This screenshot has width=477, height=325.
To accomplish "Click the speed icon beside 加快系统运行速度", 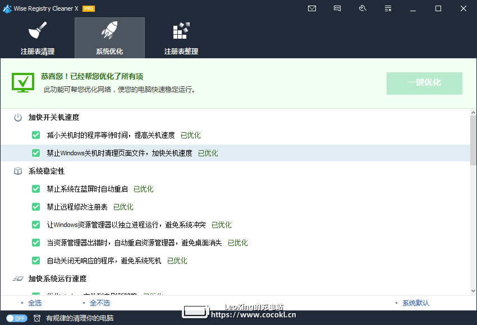I will pyautogui.click(x=18, y=278).
